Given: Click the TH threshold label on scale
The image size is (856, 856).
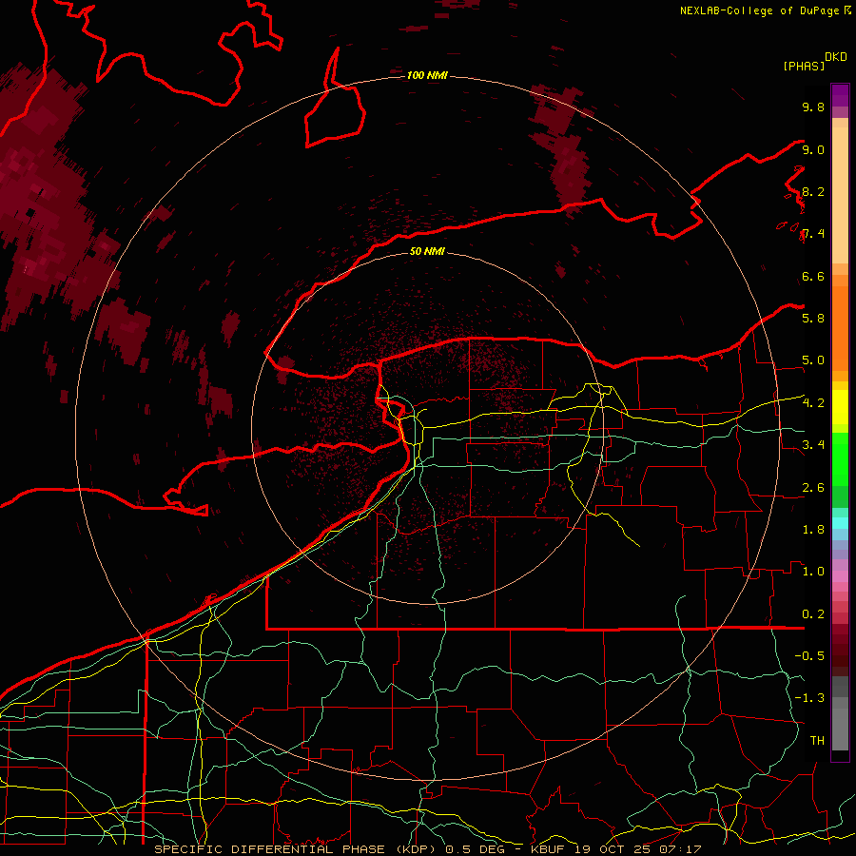Looking at the screenshot, I should [817, 741].
